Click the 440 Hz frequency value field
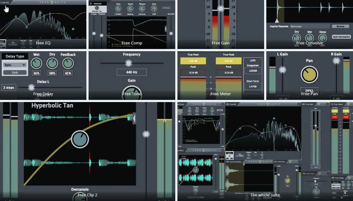Viewport: 353px width, 201px height. [132, 72]
